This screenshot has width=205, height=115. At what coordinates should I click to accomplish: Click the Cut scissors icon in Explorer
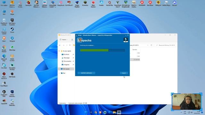[x=72, y=40]
